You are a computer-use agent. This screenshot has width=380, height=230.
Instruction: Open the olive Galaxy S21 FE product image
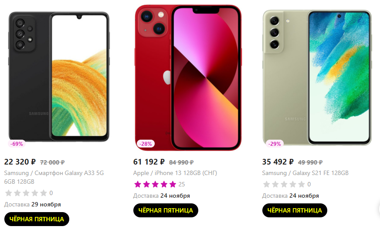coord(317,78)
